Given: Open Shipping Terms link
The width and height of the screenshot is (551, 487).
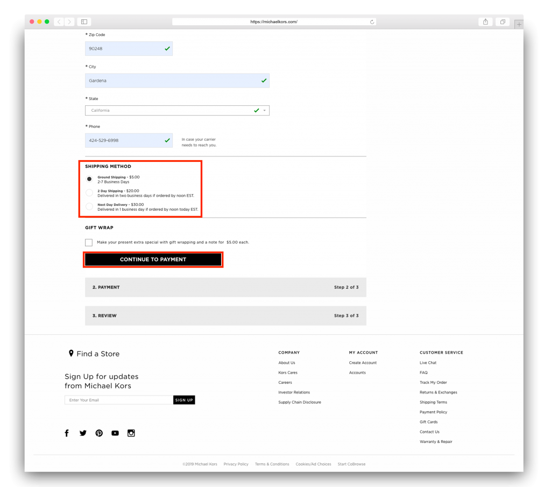Looking at the screenshot, I should click(433, 402).
